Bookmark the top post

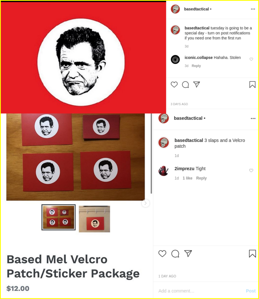point(252,84)
